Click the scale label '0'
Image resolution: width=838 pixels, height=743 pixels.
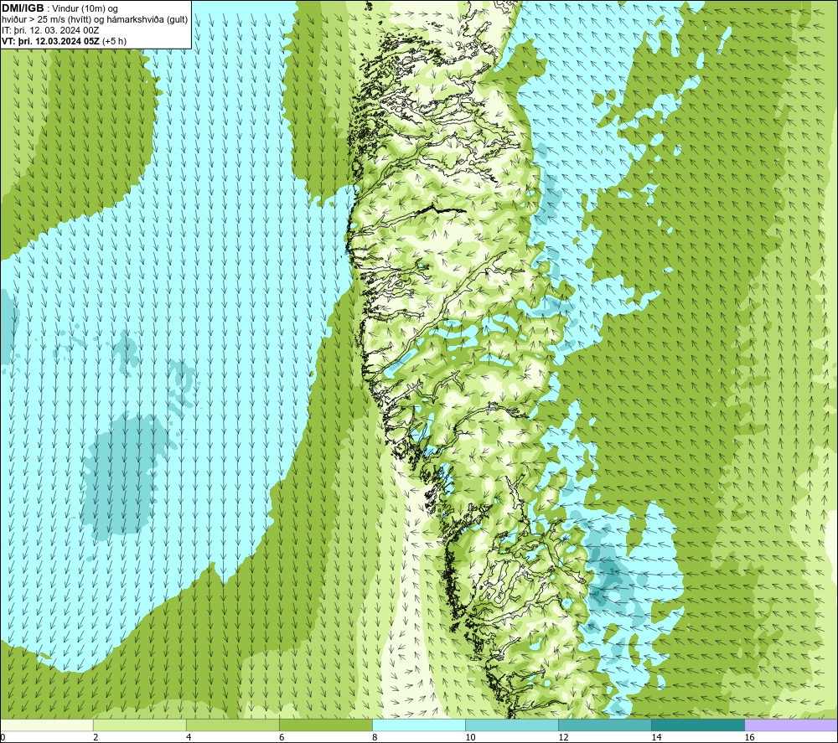click(3, 737)
